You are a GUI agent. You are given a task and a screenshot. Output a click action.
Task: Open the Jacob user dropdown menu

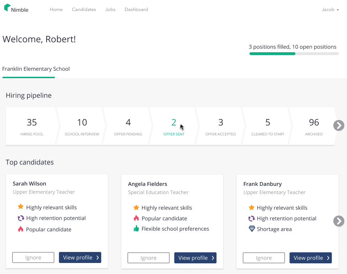(x=330, y=10)
